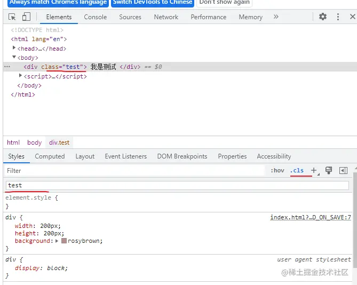Collapse the body element node

click(x=14, y=57)
